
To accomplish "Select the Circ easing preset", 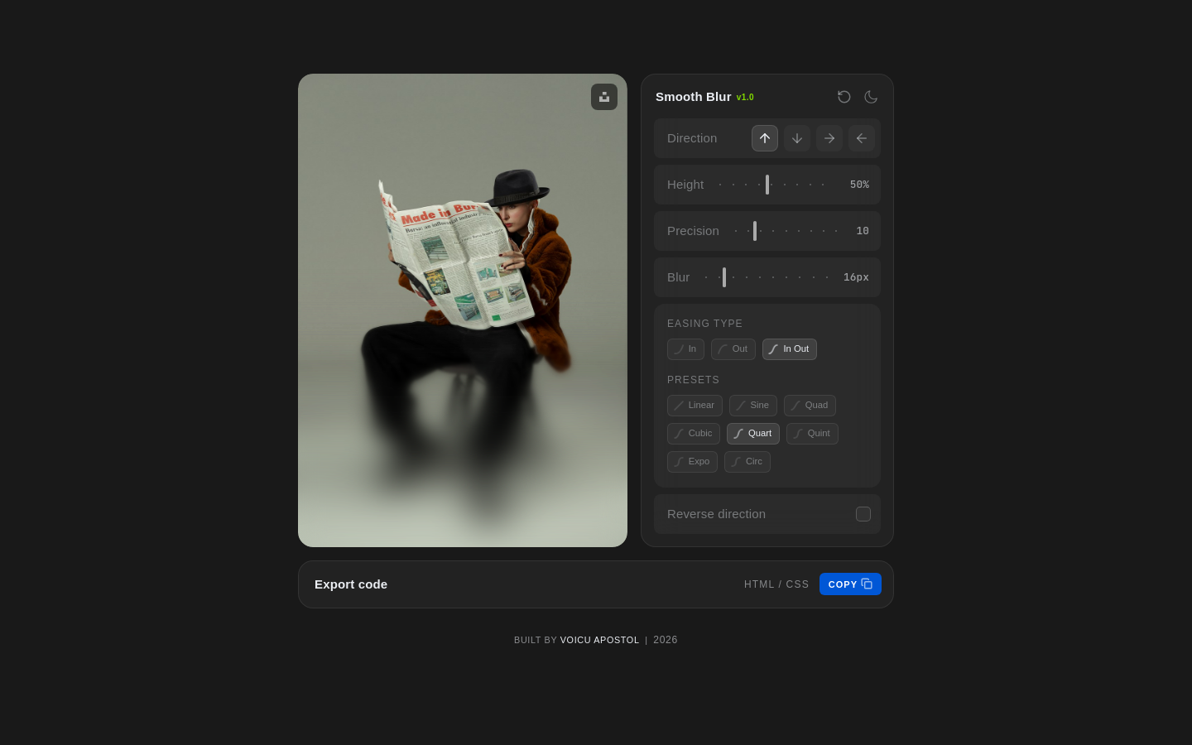I will click(747, 461).
